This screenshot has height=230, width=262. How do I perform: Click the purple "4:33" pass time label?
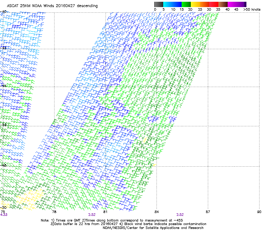(4, 215)
